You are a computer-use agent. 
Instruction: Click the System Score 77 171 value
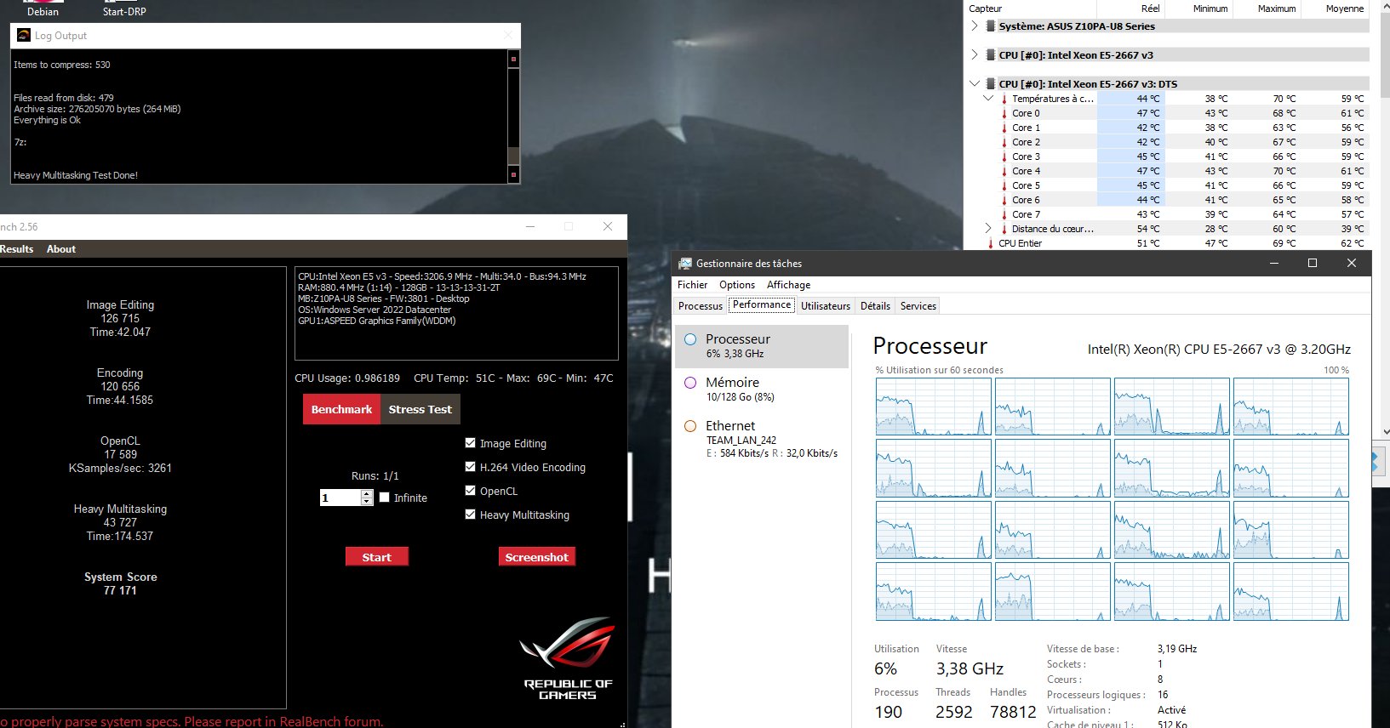120,590
